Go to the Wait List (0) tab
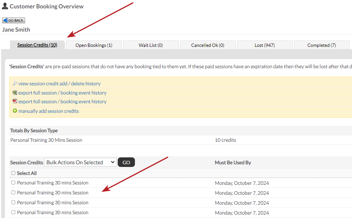The width and height of the screenshot is (352, 218). pos(151,45)
